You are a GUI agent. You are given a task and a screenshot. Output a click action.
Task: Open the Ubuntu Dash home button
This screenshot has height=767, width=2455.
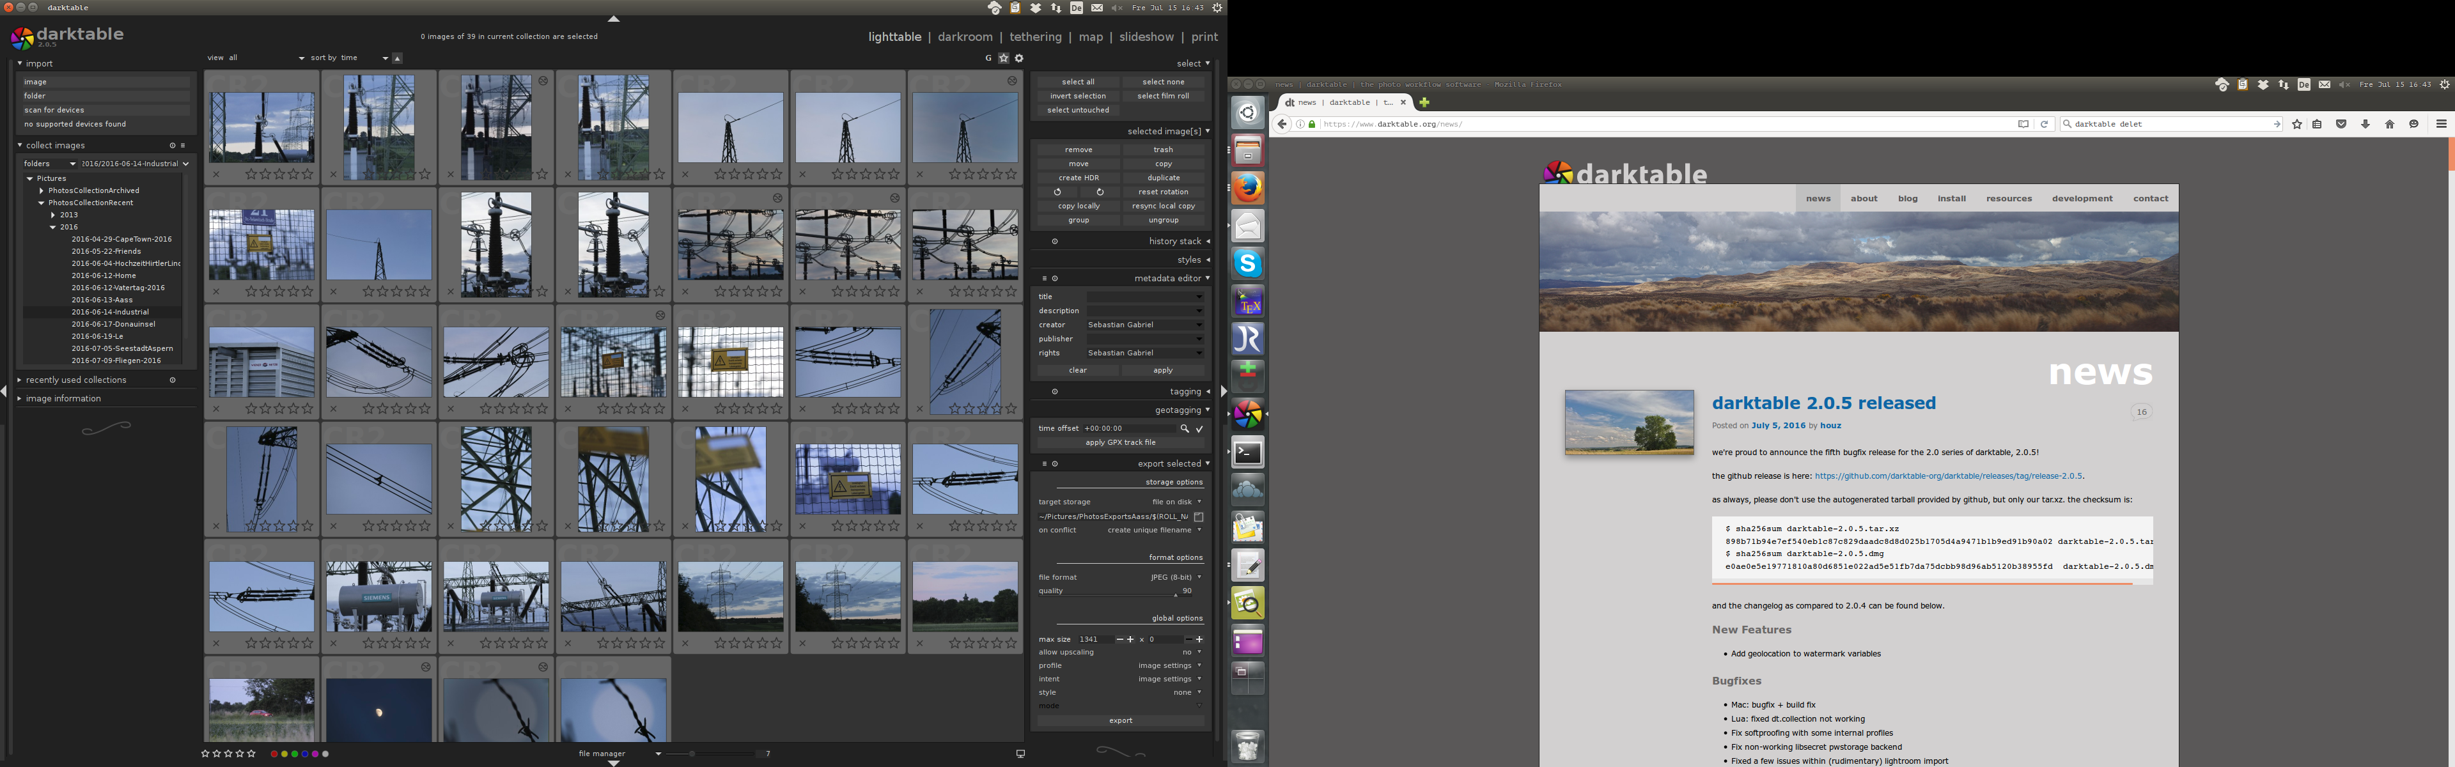(1247, 112)
